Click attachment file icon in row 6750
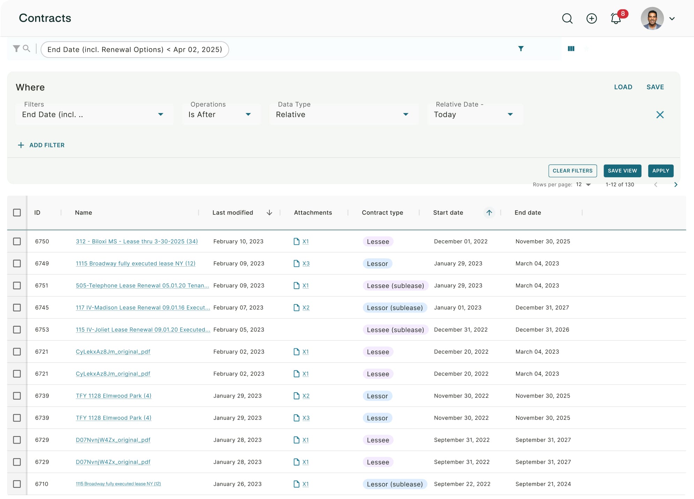The height and width of the screenshot is (499, 694). (297, 241)
